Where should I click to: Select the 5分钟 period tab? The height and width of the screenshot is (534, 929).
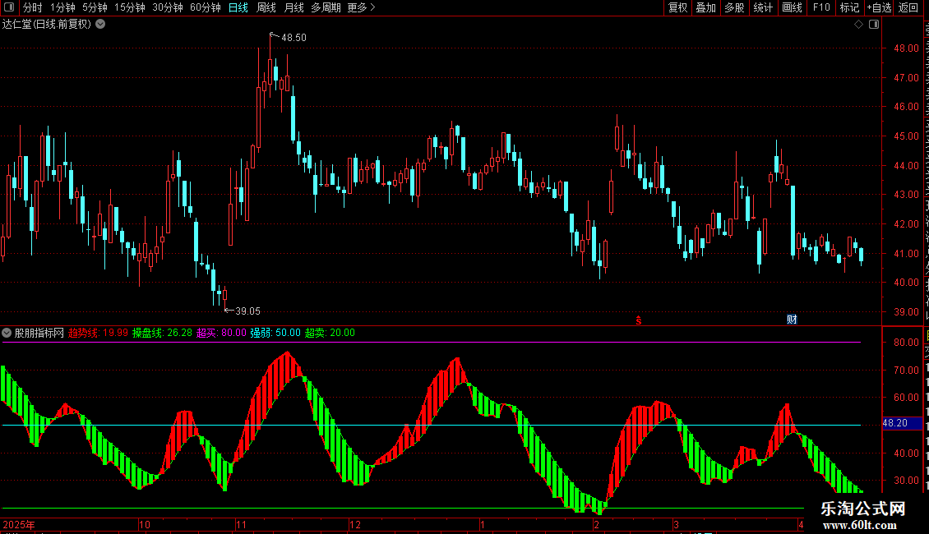[x=95, y=7]
